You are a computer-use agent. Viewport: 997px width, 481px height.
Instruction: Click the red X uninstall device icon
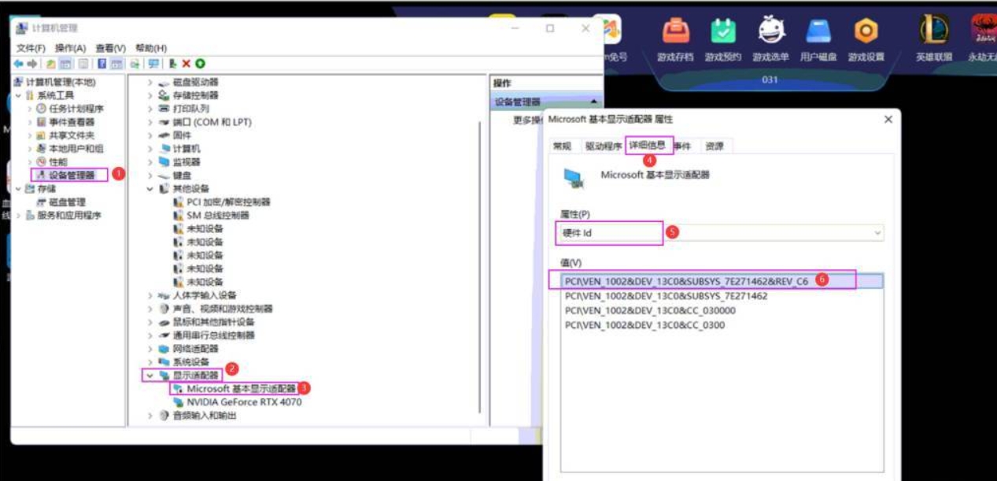coord(186,64)
